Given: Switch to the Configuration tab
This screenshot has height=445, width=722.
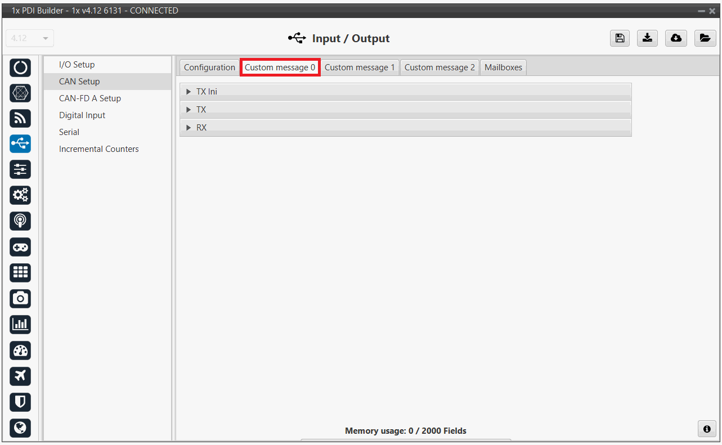Looking at the screenshot, I should pyautogui.click(x=209, y=68).
